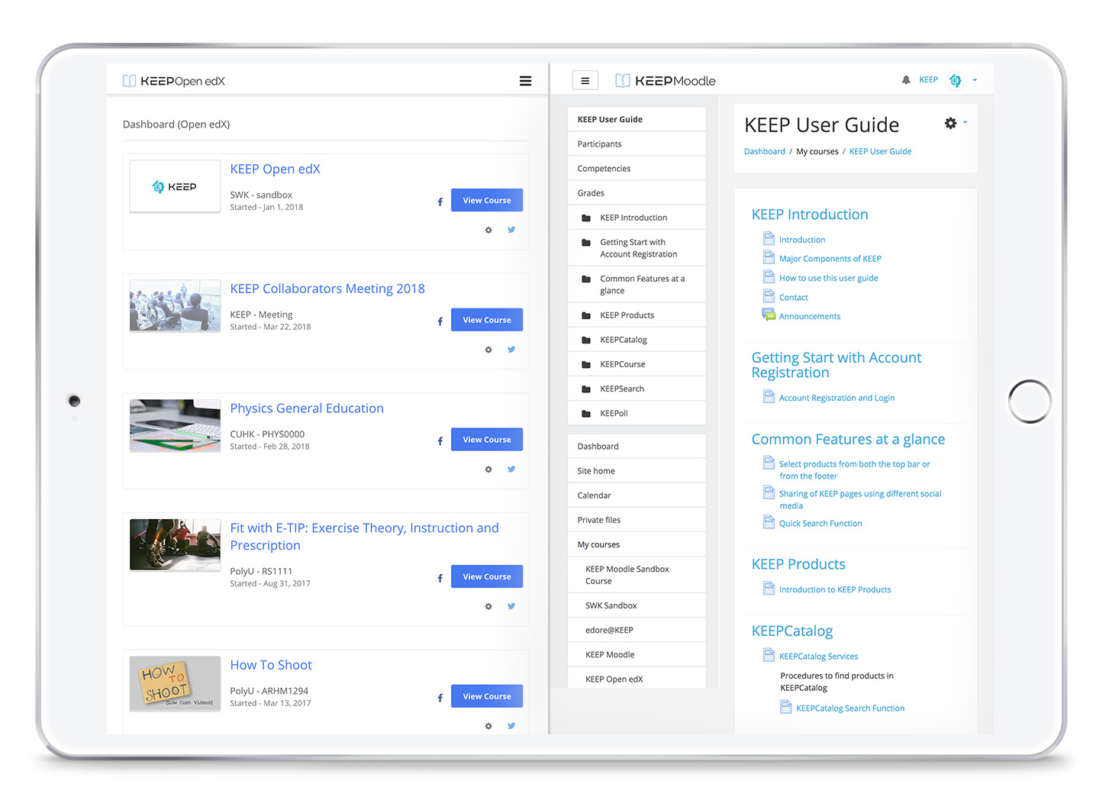
Task: Share Physics General Education on Facebook
Action: [x=440, y=441]
